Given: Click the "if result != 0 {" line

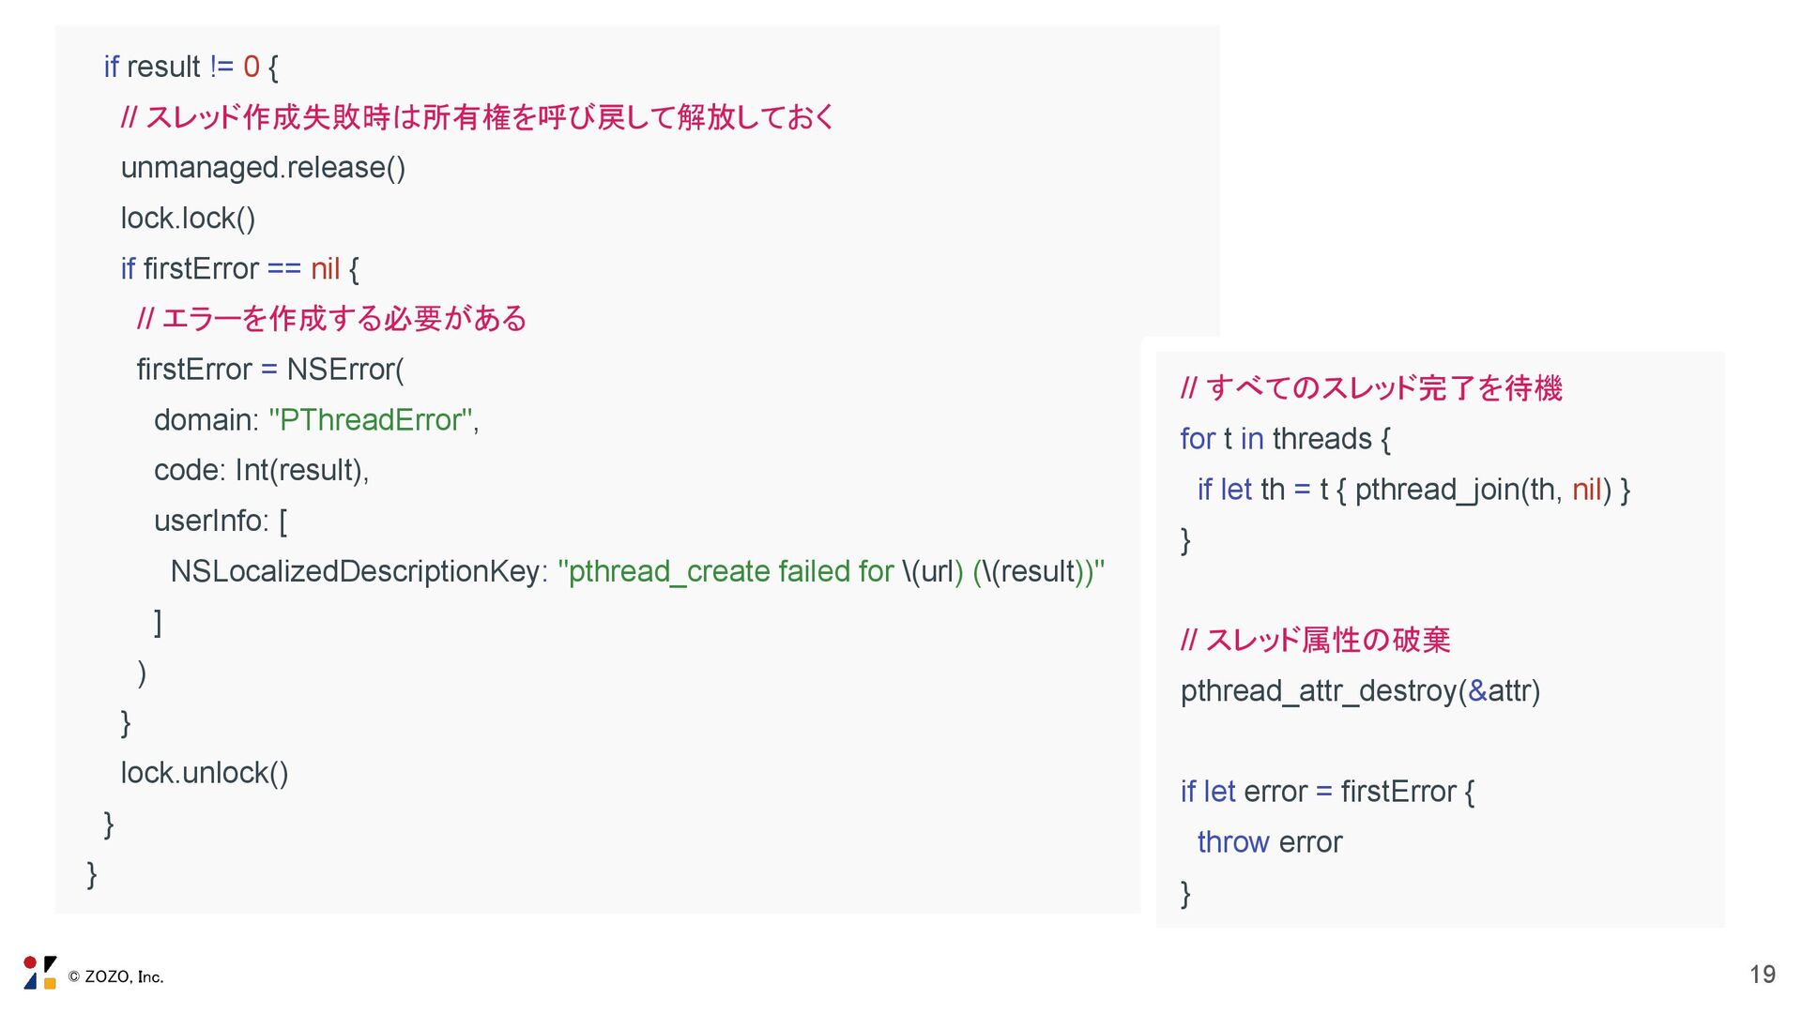Looking at the screenshot, I should (191, 68).
